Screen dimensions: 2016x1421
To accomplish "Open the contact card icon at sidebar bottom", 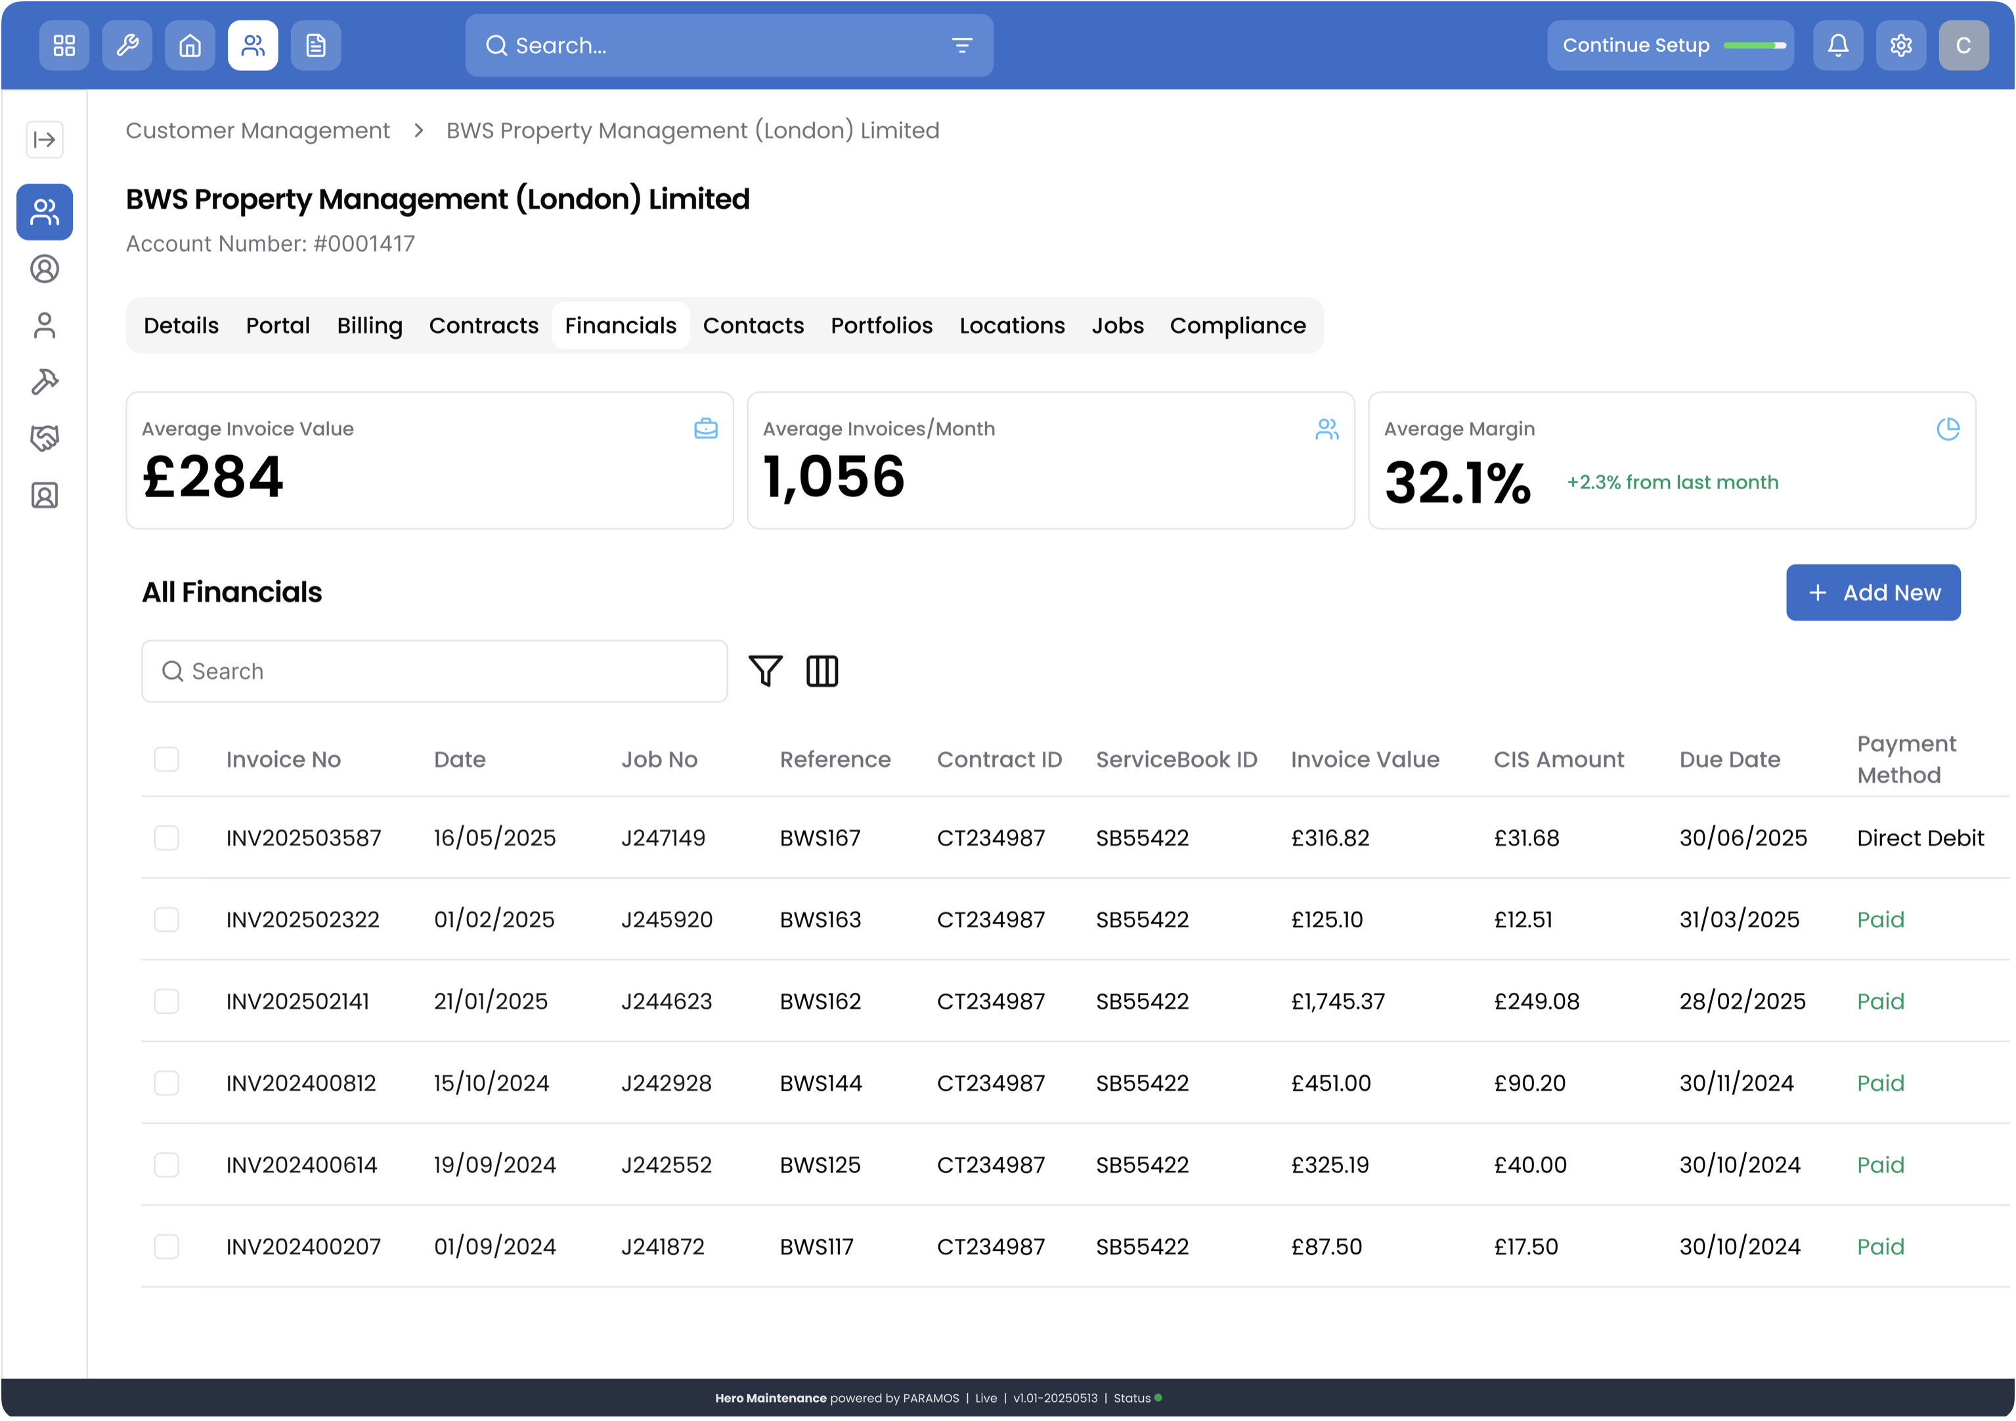I will 44,495.
